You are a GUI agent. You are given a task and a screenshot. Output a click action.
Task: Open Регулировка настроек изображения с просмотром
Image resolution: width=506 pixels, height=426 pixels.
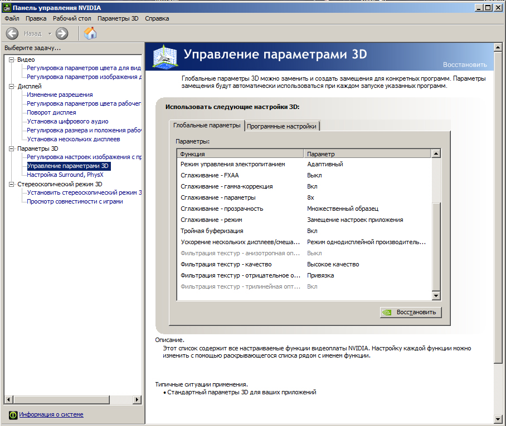coord(84,157)
